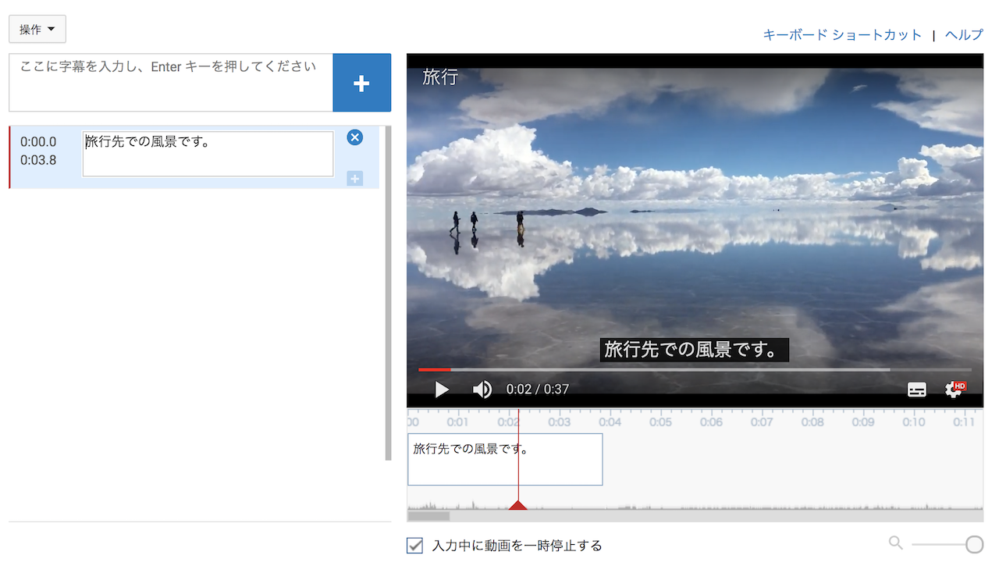
Task: Open video settings gear icon
Action: tap(954, 389)
